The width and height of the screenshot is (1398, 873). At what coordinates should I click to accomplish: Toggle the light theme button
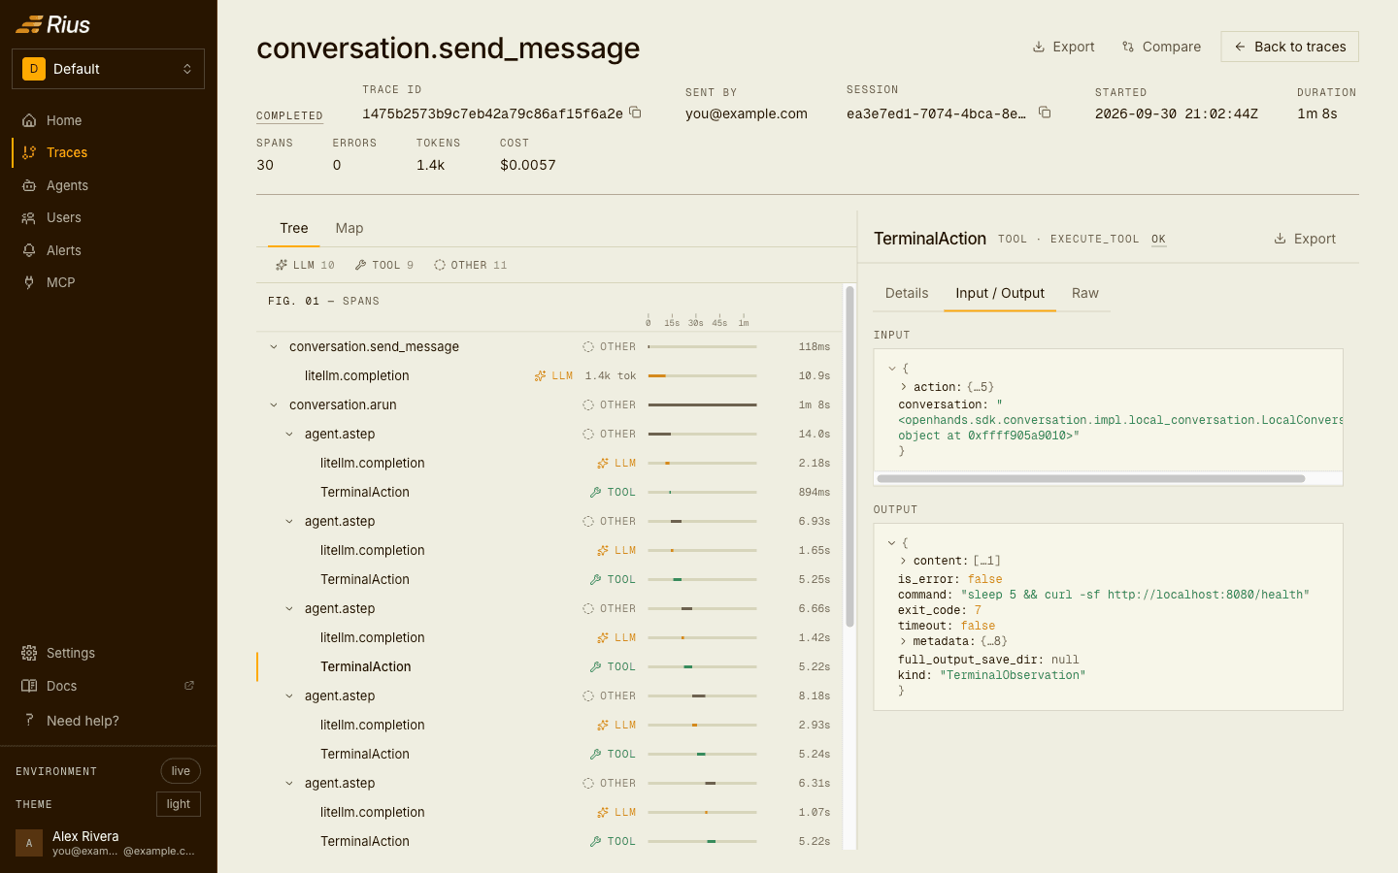(x=179, y=804)
